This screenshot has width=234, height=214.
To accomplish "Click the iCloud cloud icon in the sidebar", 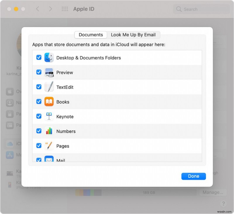I will pyautogui.click(x=10, y=144).
